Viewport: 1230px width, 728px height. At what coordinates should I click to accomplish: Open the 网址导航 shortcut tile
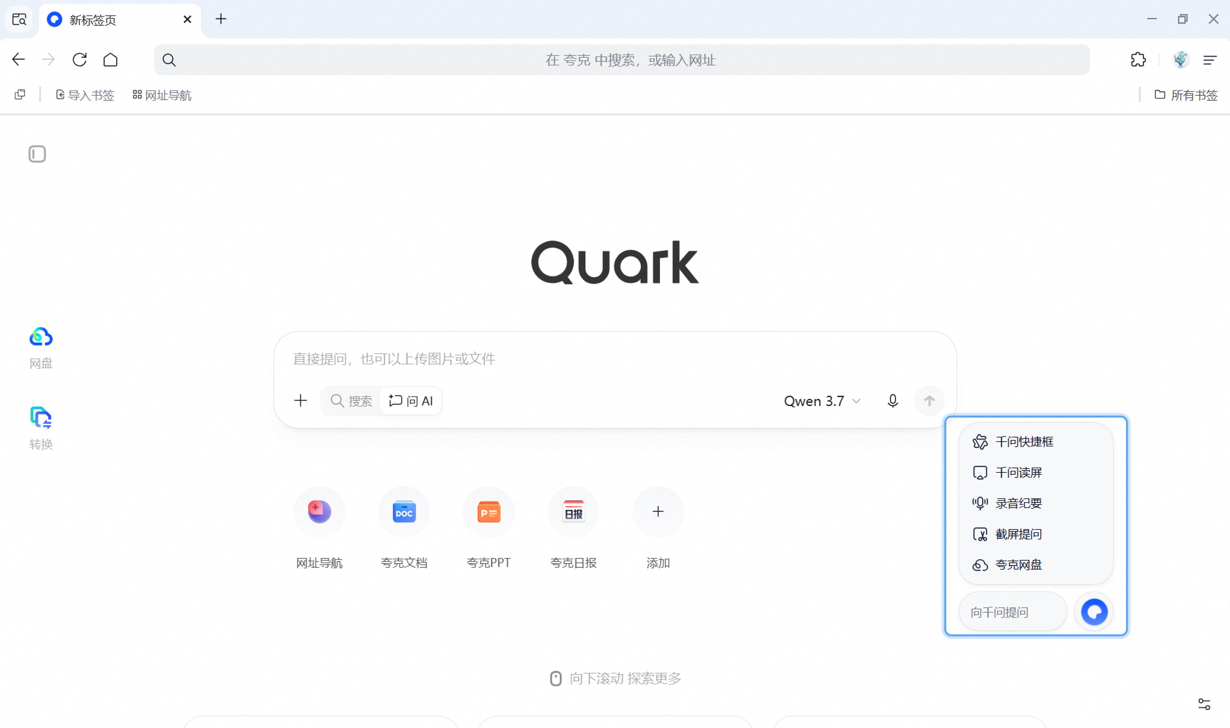319,528
